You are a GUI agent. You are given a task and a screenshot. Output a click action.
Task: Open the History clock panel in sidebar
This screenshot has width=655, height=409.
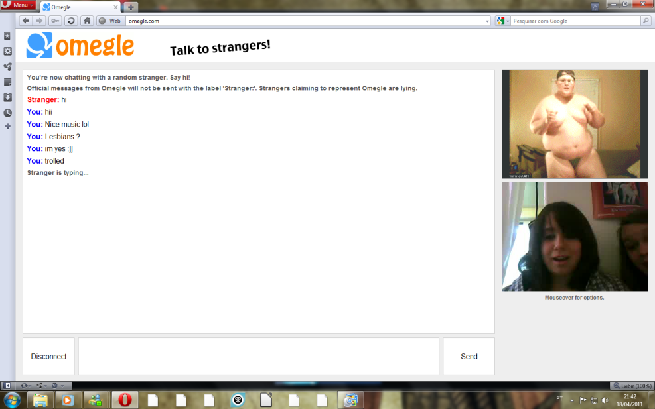[x=7, y=113]
